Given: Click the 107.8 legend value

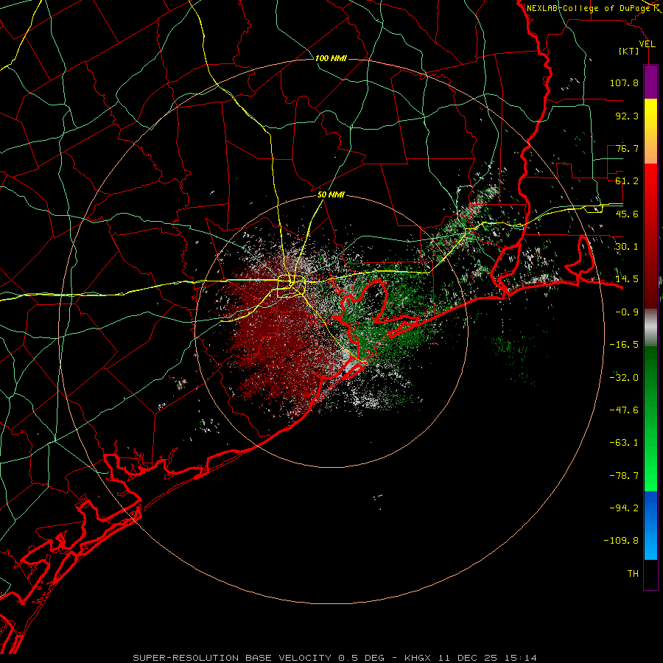Looking at the screenshot, I should tap(624, 83).
